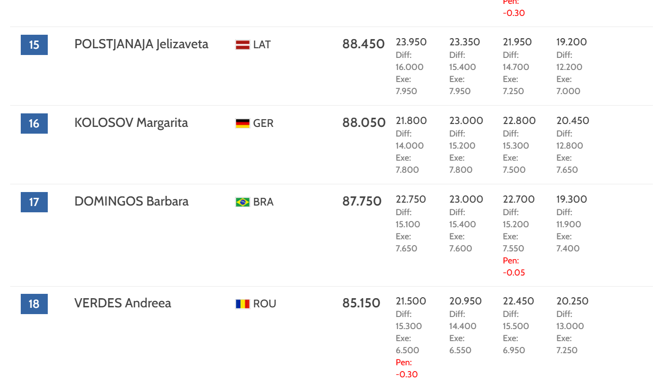Click Domingos' -0.05 penalty value

click(514, 273)
